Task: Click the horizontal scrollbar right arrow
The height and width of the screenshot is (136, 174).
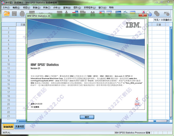Action: 168,121
